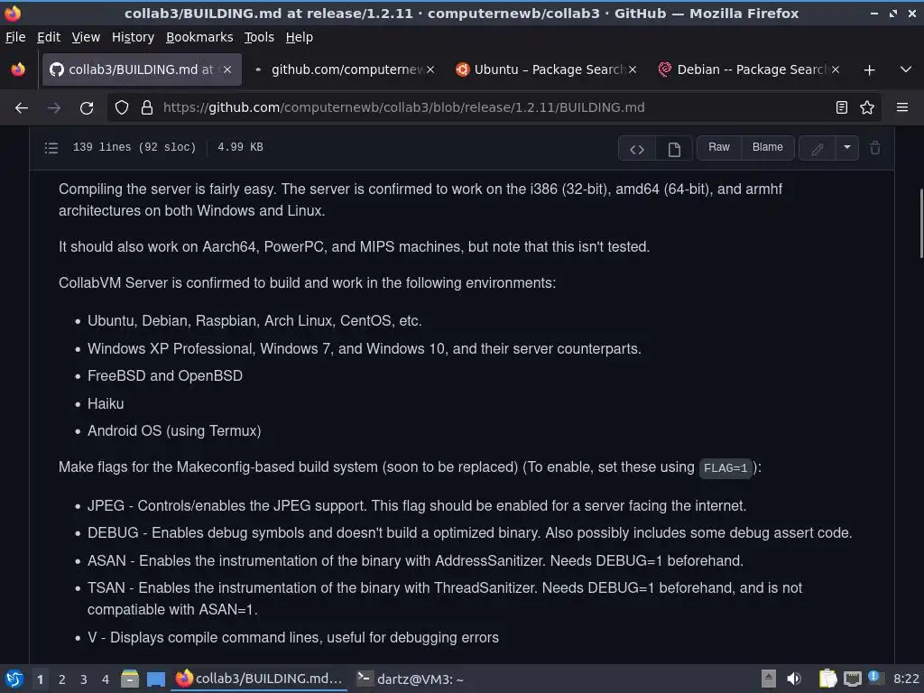
Task: Switch to github.com/computernewb tab
Action: 345,69
